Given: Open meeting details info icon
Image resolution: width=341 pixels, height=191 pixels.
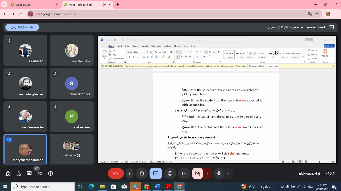Looking at the screenshot, I should coord(51,173).
